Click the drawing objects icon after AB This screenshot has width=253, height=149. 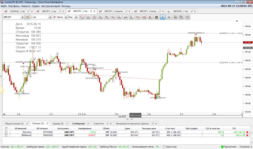click(x=150, y=17)
